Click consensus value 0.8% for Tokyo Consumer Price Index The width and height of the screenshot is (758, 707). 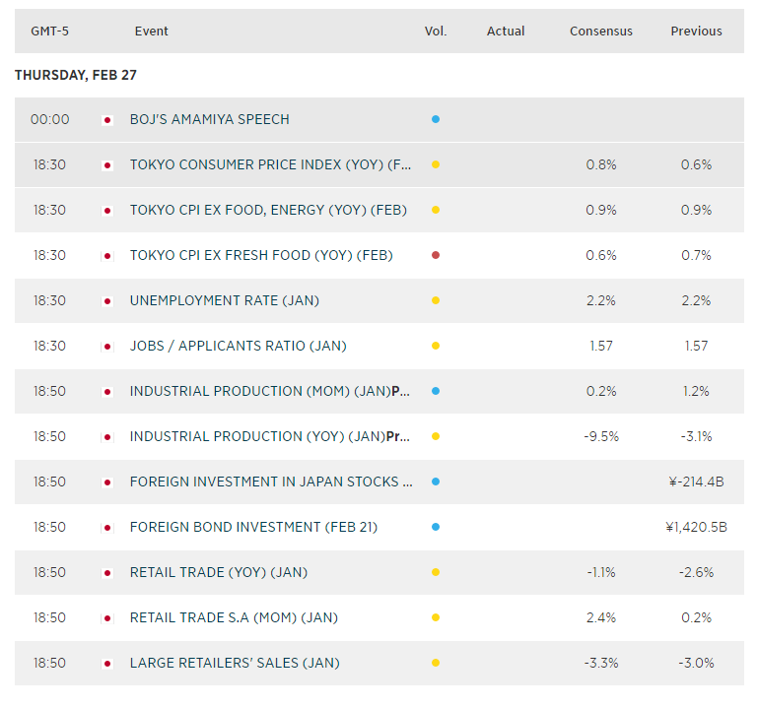click(x=601, y=164)
